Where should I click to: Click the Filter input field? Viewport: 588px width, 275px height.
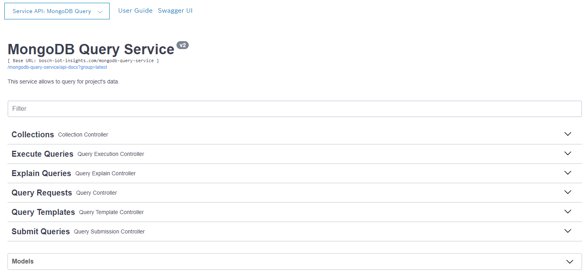tap(294, 109)
